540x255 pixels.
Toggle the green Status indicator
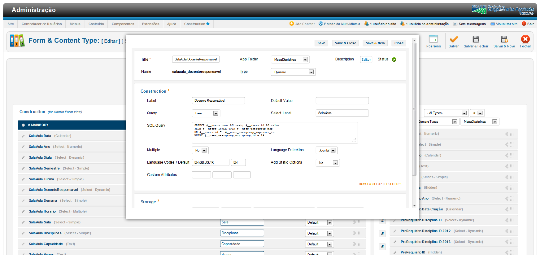coord(394,59)
